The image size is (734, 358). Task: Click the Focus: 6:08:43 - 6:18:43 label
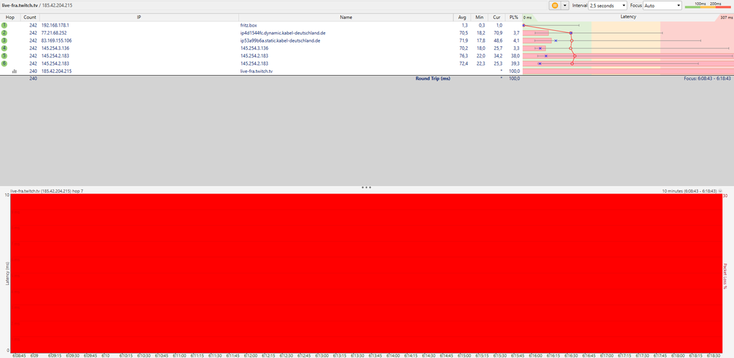[x=708, y=79]
